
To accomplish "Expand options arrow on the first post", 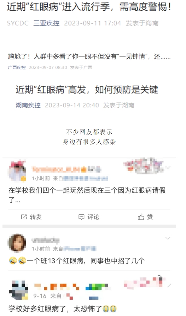I will [x=169, y=167].
